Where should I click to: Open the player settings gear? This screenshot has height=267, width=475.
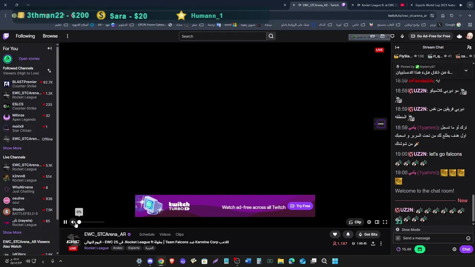369,222
